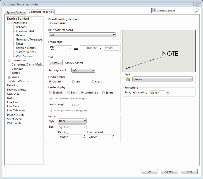
Task: Click the OK button
Action: (149, 172)
